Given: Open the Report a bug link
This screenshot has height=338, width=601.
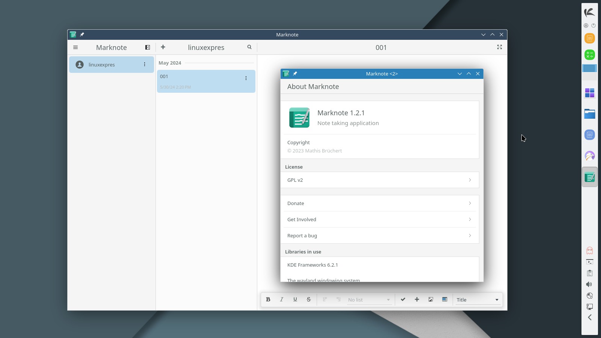Looking at the screenshot, I should (380, 235).
